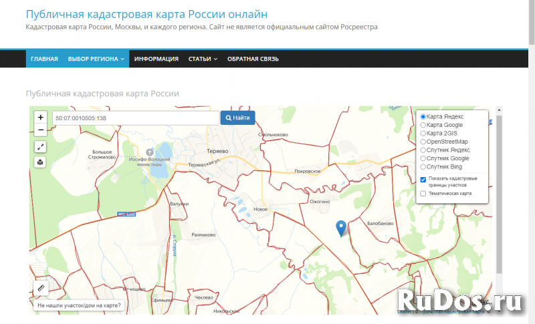Click Рахманово label on map

pos(203,234)
